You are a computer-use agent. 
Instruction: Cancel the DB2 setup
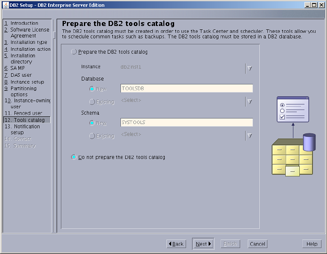(x=258, y=244)
